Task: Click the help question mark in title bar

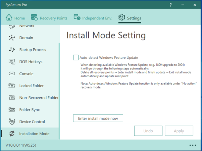Action: click(x=170, y=5)
